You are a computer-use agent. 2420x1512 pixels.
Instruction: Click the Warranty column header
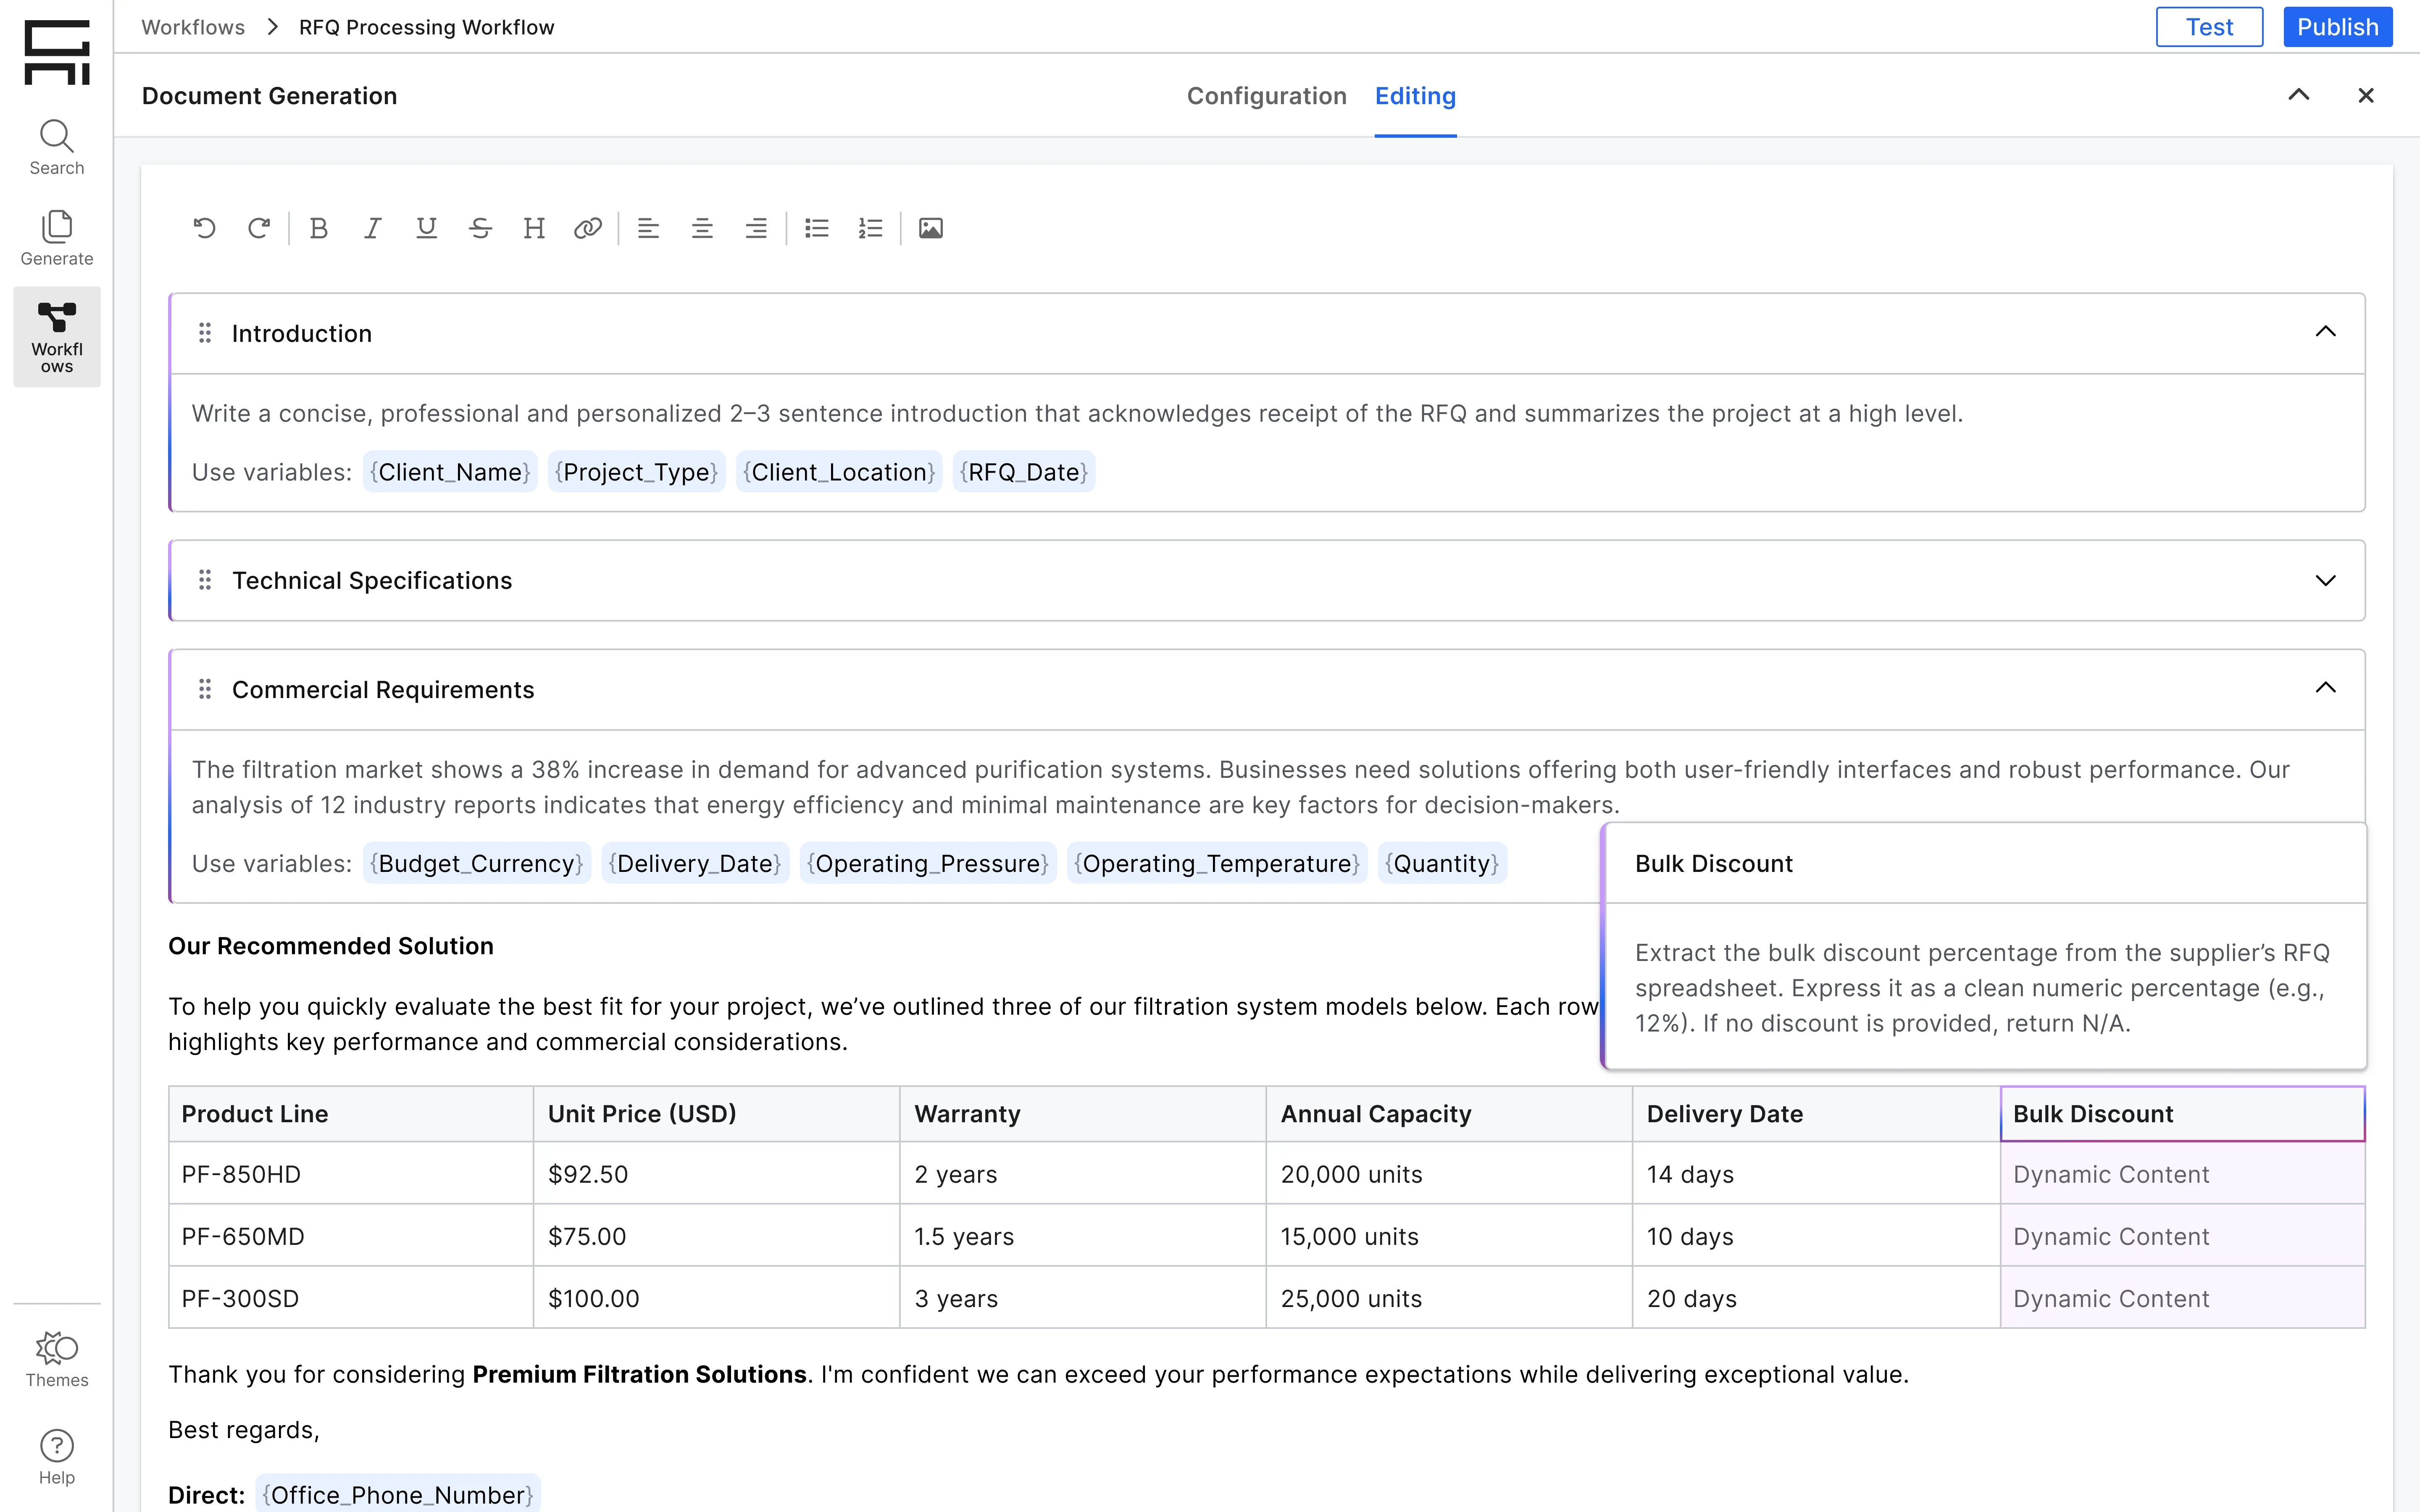coord(1083,1114)
